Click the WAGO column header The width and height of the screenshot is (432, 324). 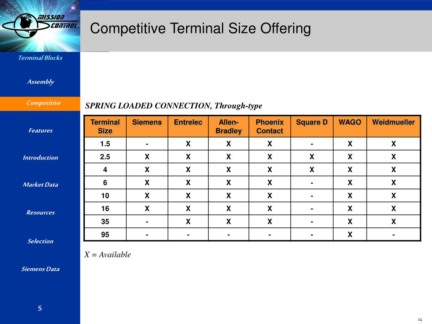tap(350, 127)
